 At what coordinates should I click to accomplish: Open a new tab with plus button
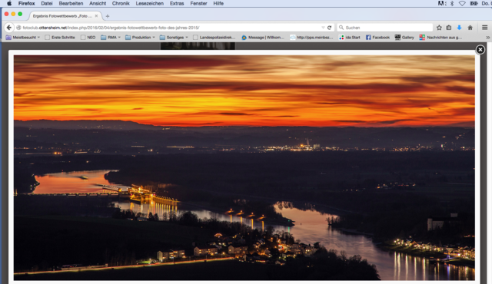(108, 16)
